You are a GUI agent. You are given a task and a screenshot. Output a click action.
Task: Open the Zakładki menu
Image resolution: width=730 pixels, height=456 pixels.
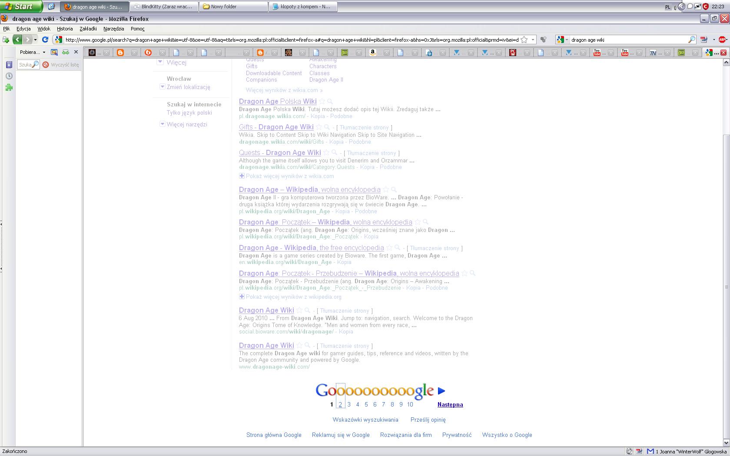click(88, 29)
